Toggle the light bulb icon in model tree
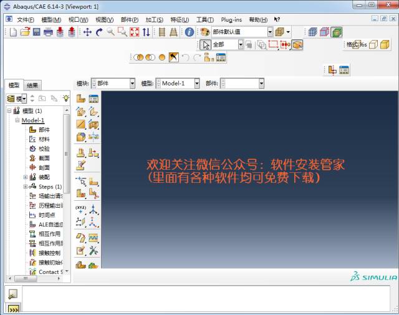 65,99
